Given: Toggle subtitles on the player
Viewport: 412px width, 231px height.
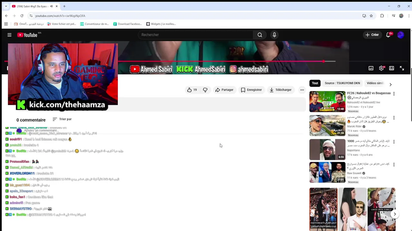Looking at the screenshot, I should tap(371, 68).
